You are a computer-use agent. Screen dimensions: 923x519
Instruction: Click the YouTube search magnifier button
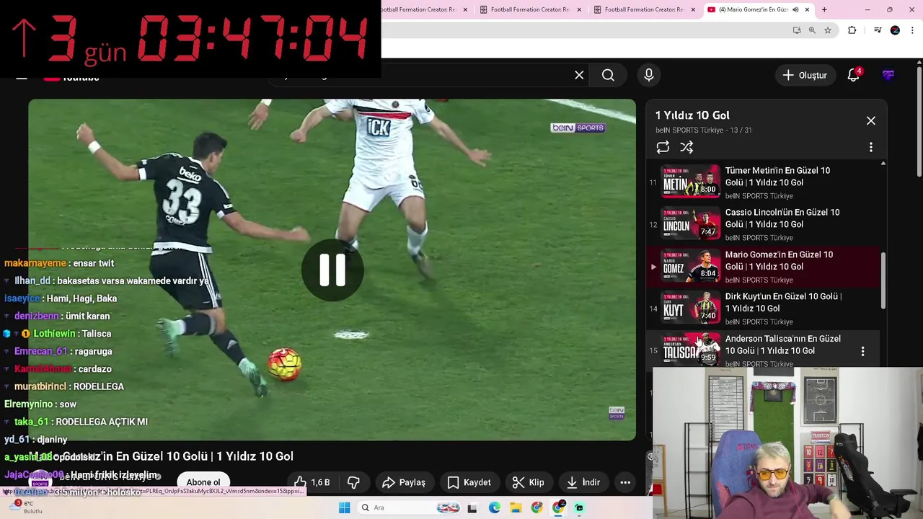pos(608,75)
